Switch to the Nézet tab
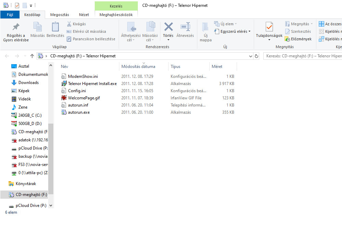This screenshot has height=239, width=342. pyautogui.click(x=84, y=15)
